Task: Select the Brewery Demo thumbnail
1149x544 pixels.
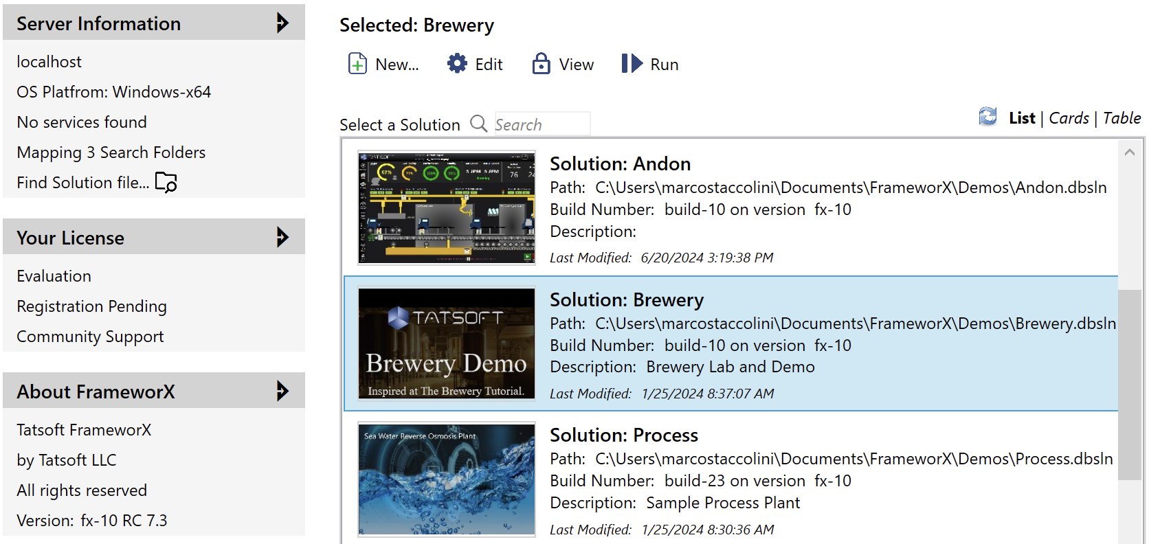Action: [447, 343]
